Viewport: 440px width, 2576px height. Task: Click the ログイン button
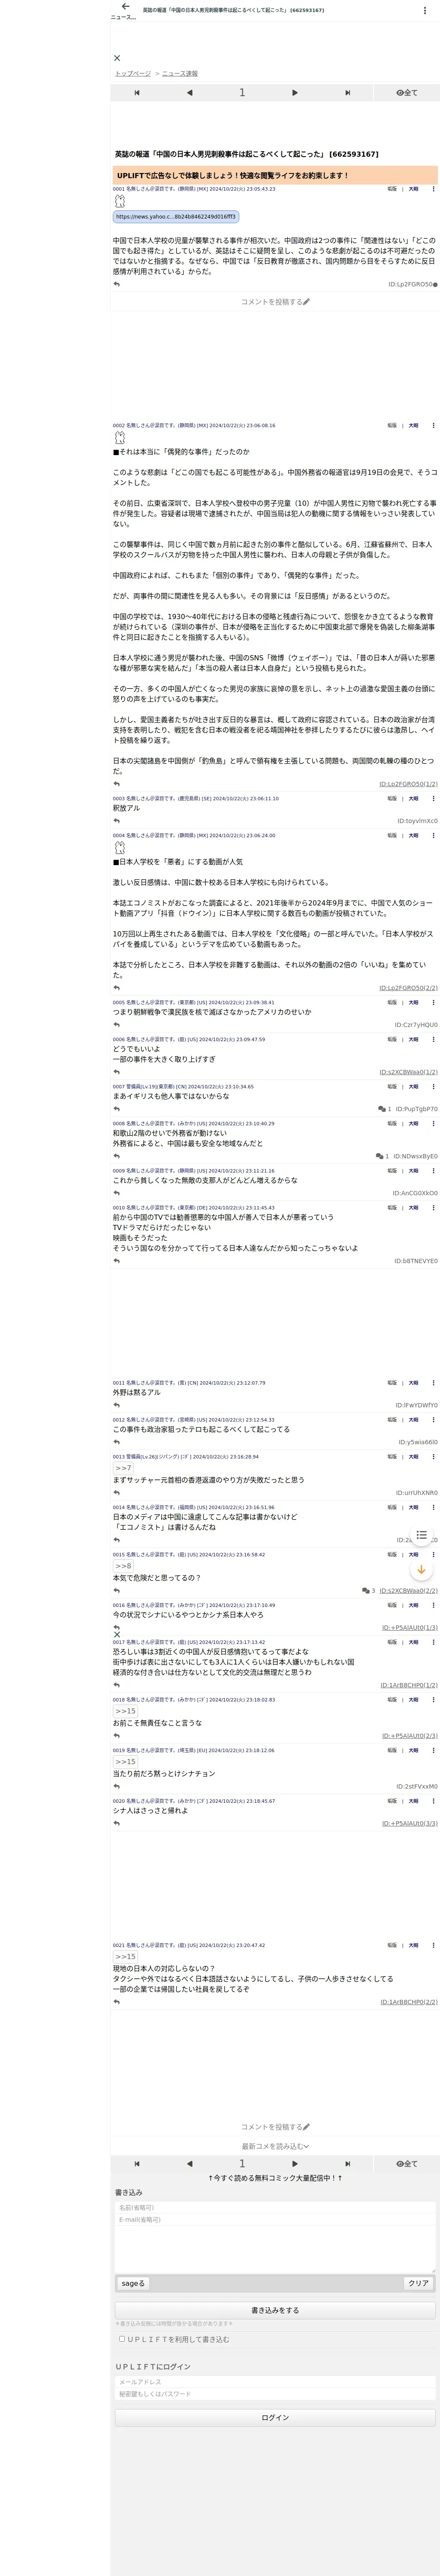275,2417
